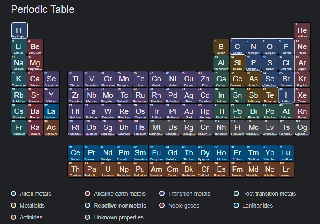Click the Helium (He) element tile
Viewport: 320px width, 224px height.
[x=302, y=30]
